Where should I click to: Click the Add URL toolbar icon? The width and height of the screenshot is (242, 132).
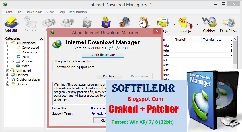pos(11,23)
